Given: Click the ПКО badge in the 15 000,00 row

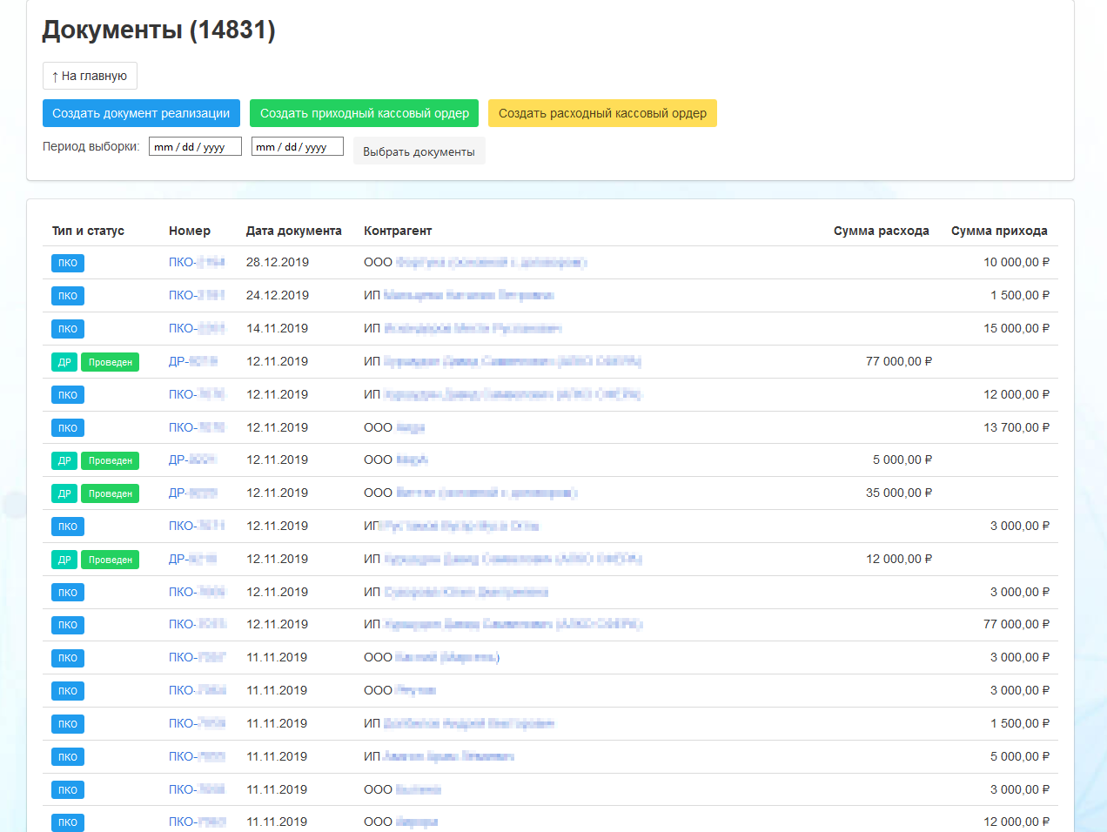Looking at the screenshot, I should point(68,329).
